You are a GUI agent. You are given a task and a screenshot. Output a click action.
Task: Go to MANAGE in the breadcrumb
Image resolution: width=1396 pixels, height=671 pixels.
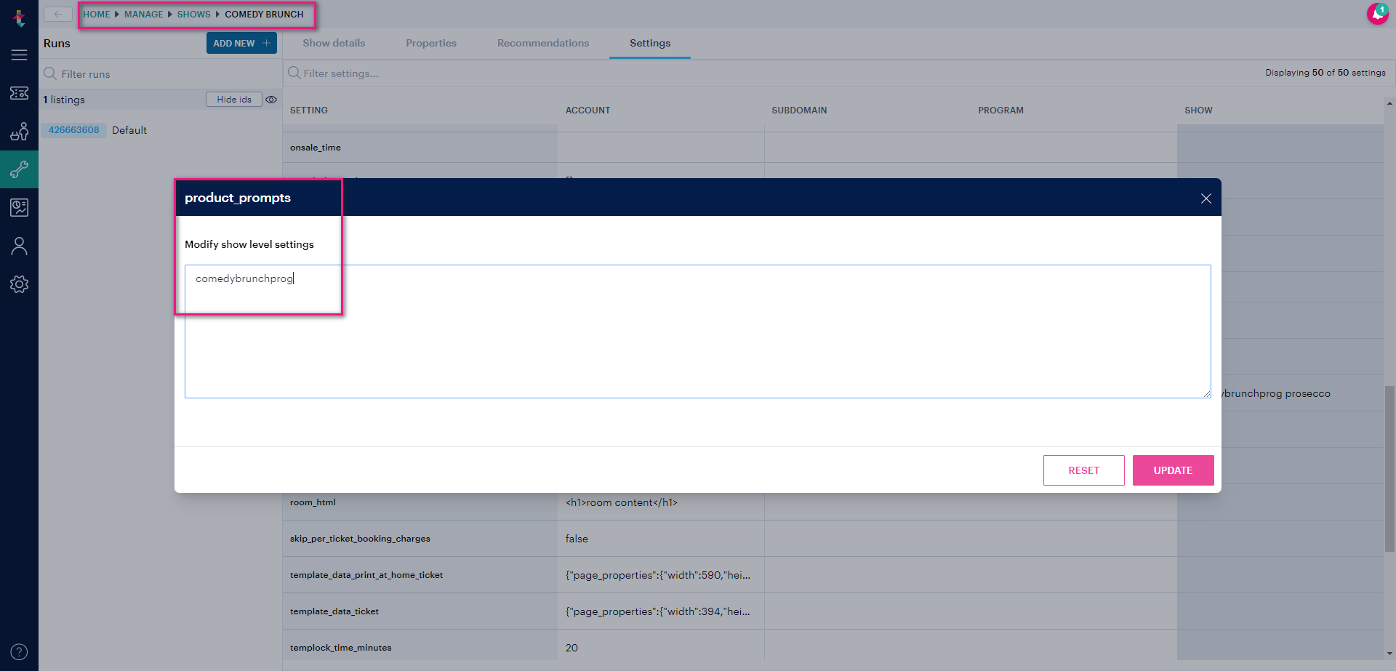point(144,14)
